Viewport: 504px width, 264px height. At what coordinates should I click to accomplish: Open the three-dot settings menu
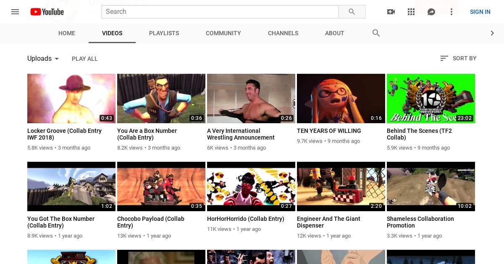[451, 12]
